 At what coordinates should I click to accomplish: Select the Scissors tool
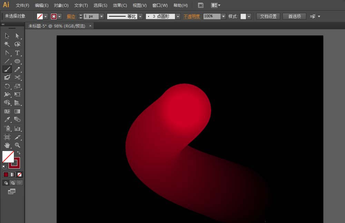(x=17, y=78)
